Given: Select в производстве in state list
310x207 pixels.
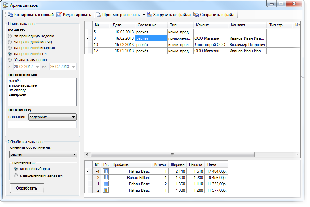Looking at the screenshot, I should (23, 86).
